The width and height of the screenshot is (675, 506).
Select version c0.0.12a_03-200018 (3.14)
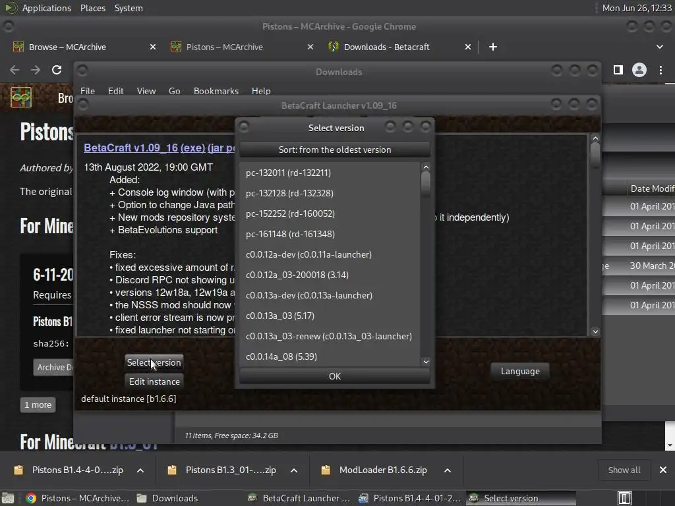click(x=330, y=275)
